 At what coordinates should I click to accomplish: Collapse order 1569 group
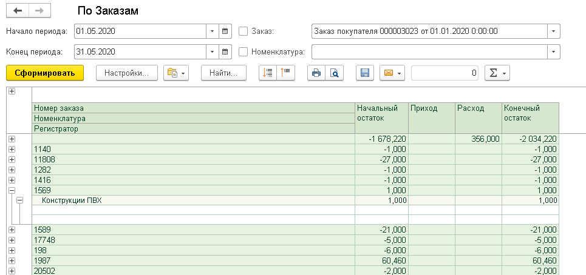pos(12,190)
